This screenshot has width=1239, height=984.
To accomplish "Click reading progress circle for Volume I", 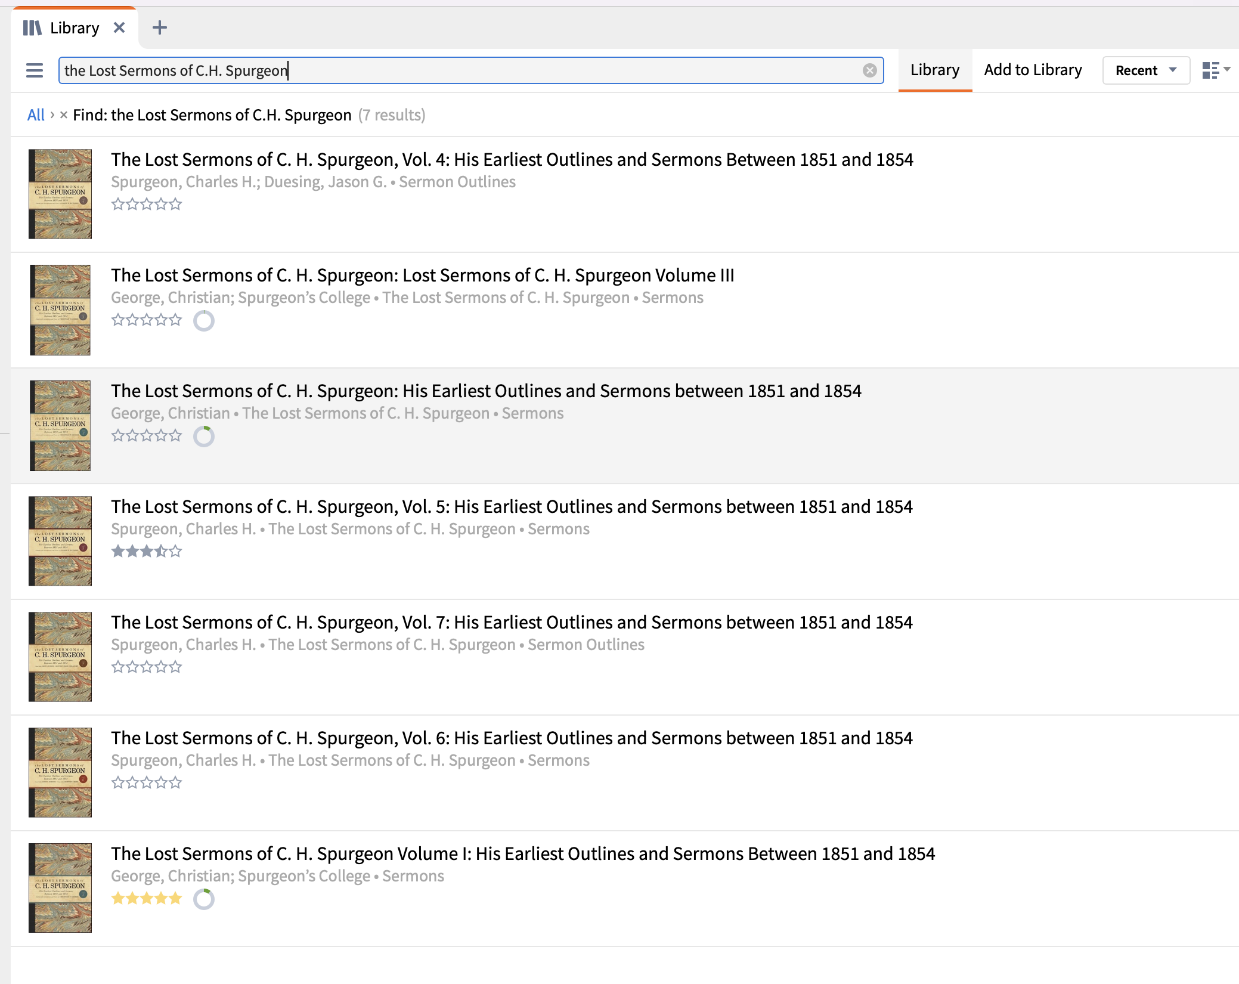I will (x=204, y=899).
